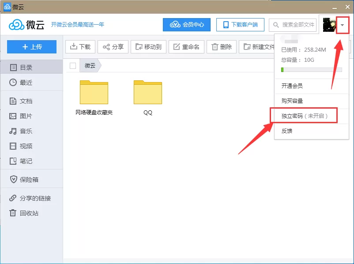The width and height of the screenshot is (354, 264).
Task: Toggle the account dropdown arrow
Action: click(x=343, y=25)
